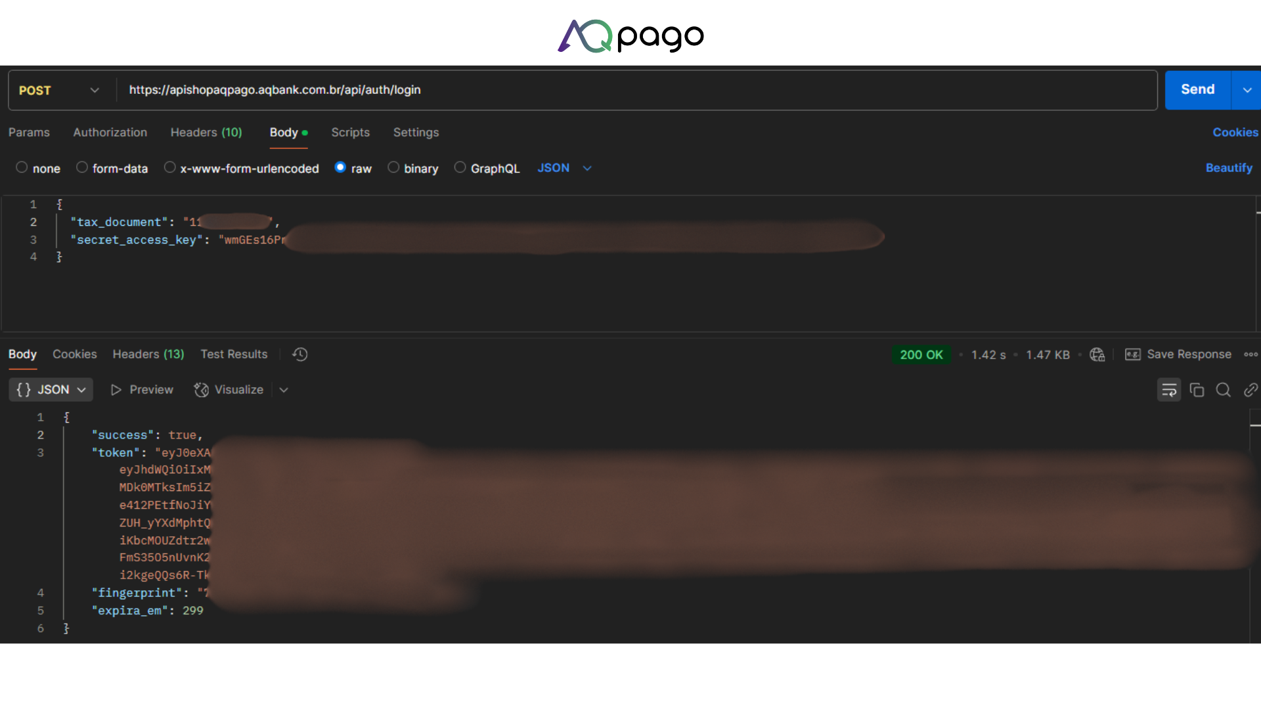Click the Visualize button
This screenshot has height=709, width=1261.
pos(229,390)
